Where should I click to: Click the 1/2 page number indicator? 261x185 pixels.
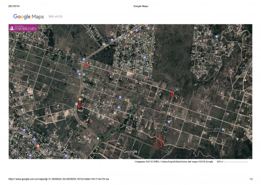pyautogui.click(x=251, y=179)
